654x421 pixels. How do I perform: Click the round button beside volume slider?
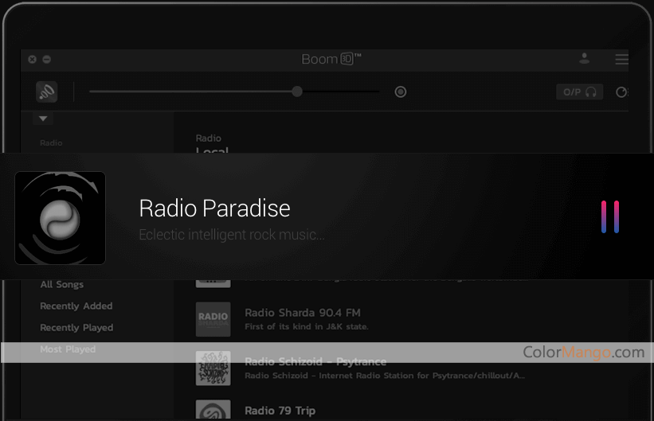[x=401, y=92]
